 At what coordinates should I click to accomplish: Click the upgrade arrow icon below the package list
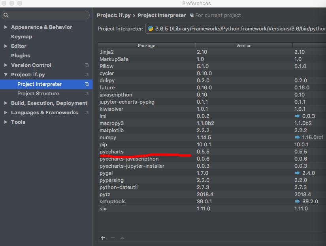[122, 238]
